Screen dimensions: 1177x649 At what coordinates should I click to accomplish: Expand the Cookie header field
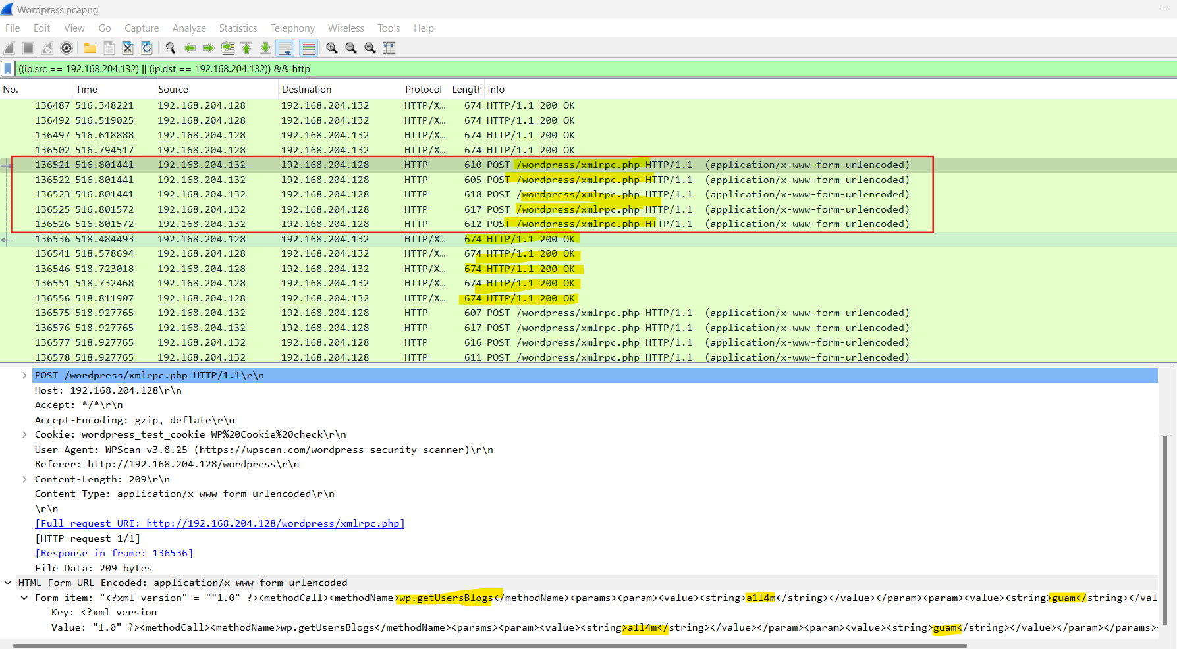[24, 434]
